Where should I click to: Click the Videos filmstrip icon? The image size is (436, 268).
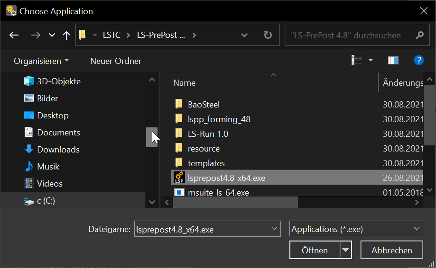pos(28,183)
